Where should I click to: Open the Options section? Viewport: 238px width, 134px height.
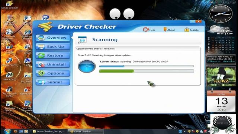click(x=53, y=73)
